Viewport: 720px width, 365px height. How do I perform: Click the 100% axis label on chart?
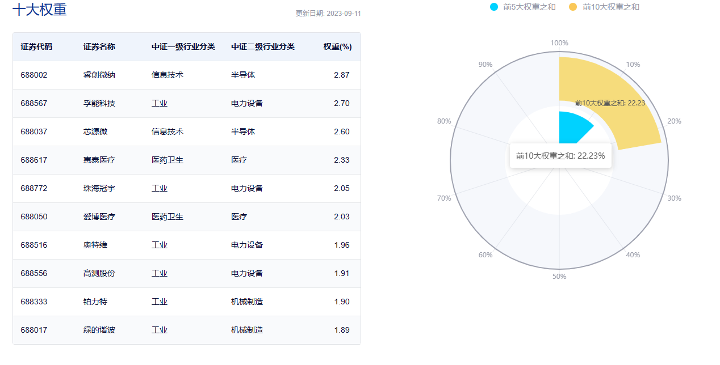(559, 43)
